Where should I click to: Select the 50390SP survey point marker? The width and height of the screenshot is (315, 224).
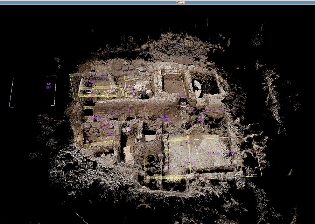click(x=213, y=154)
